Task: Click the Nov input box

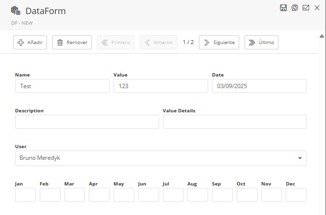Action: [272, 195]
